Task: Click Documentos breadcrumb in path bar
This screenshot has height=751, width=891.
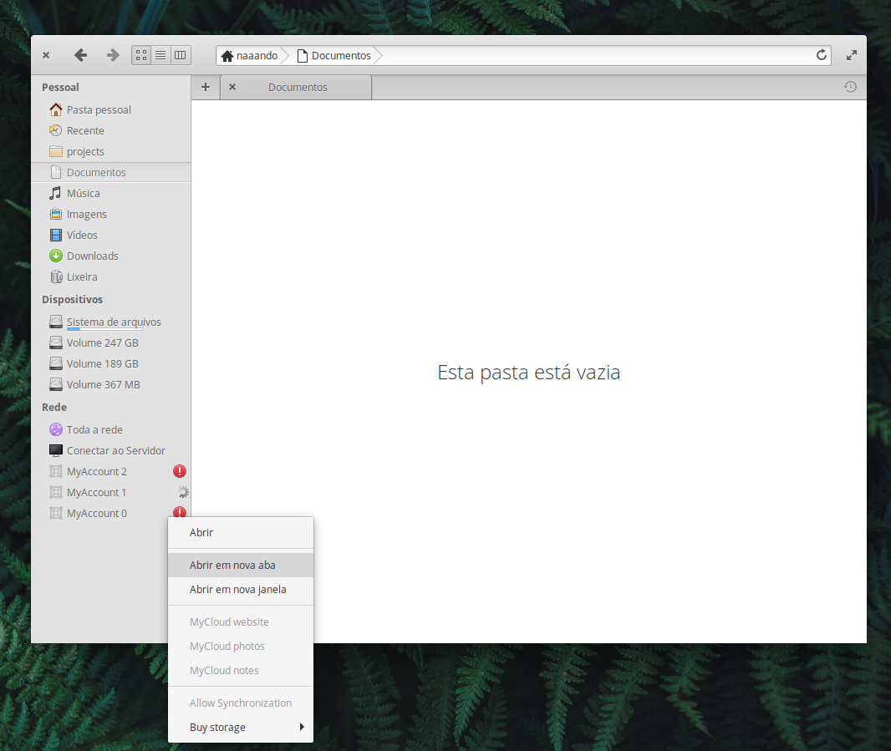Action: point(334,56)
